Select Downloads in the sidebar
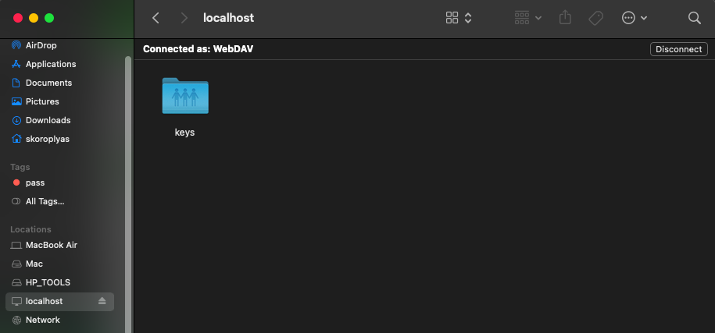The height and width of the screenshot is (333, 715). (48, 120)
